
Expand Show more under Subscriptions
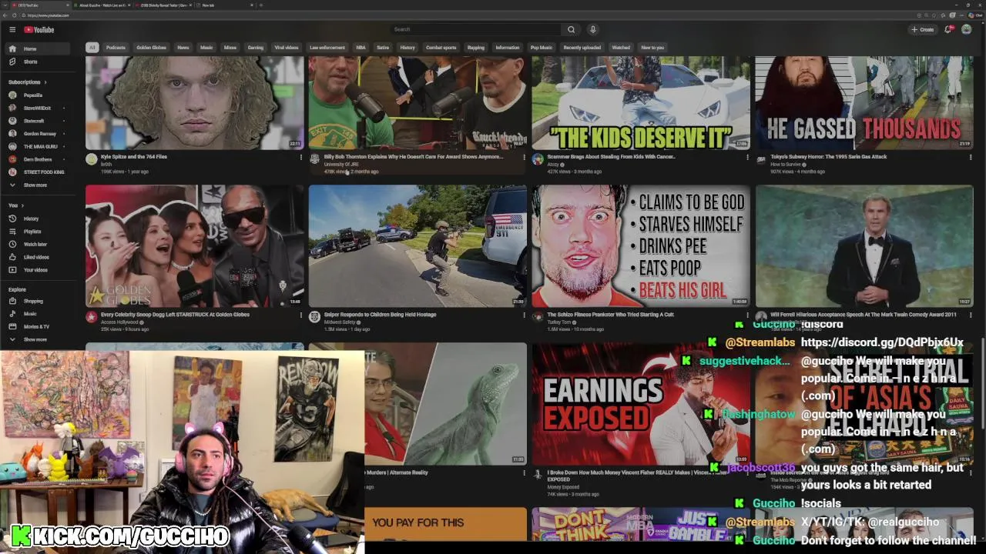click(x=39, y=185)
